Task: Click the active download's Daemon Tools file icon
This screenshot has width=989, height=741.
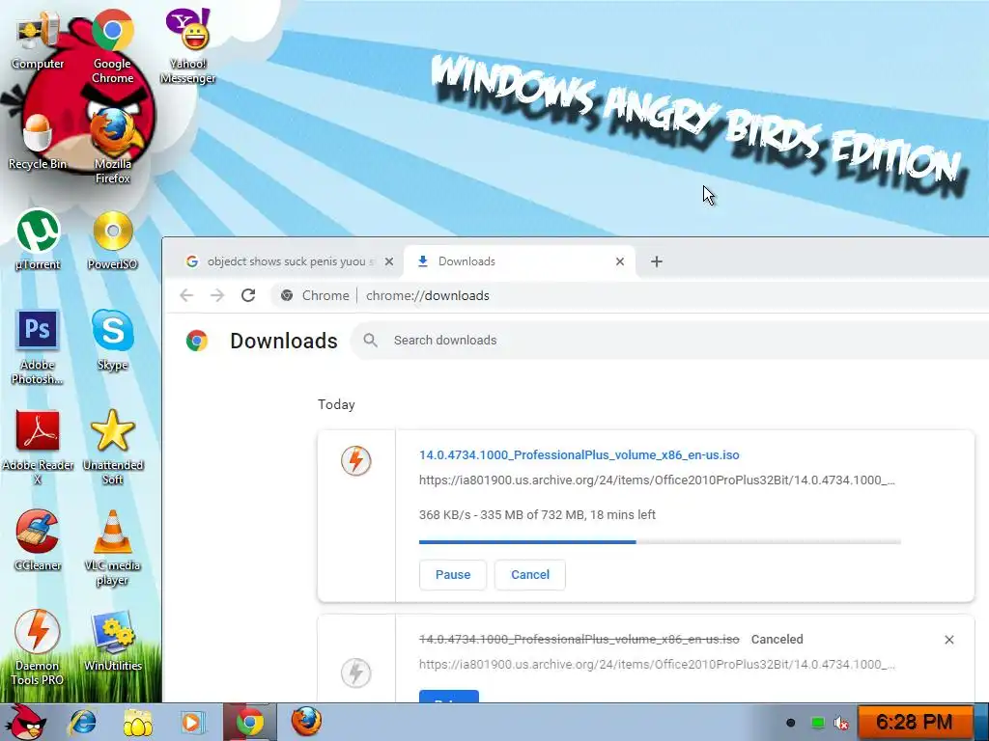Action: point(355,460)
